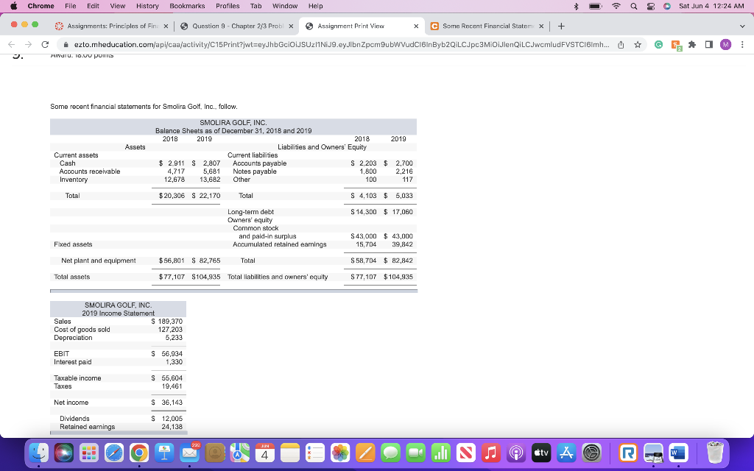Click the ezto.mheducation.com address bar
Image resolution: width=754 pixels, height=471 pixels.
pyautogui.click(x=342, y=45)
